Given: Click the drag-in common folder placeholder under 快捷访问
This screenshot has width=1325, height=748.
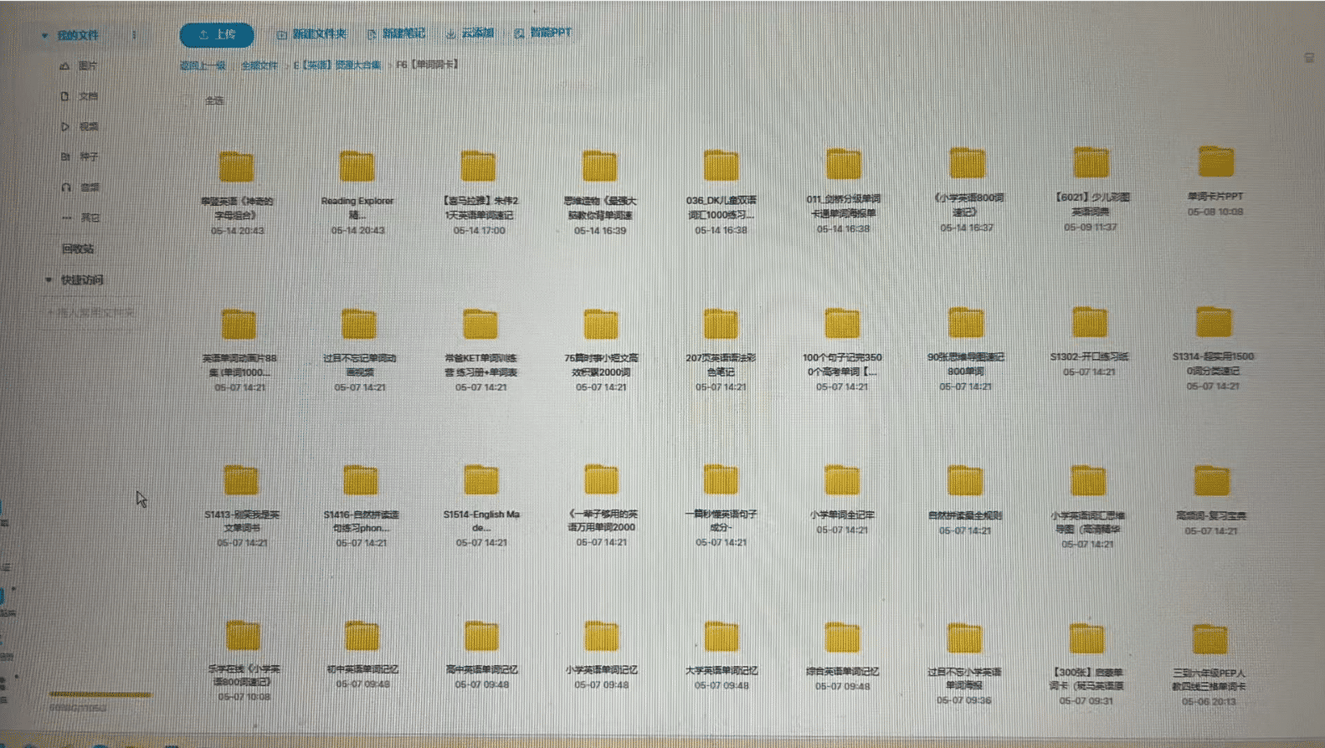Looking at the screenshot, I should coord(90,312).
